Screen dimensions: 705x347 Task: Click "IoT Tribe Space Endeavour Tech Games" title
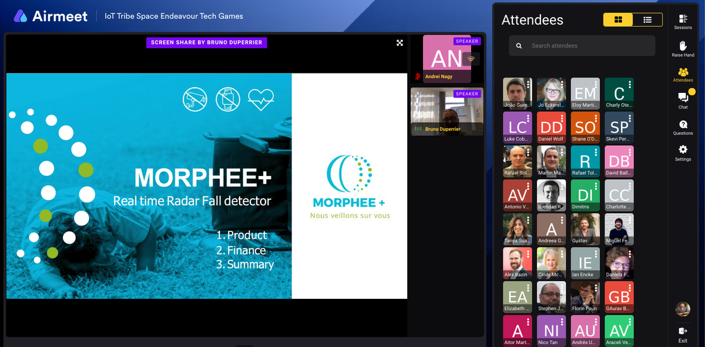point(173,16)
